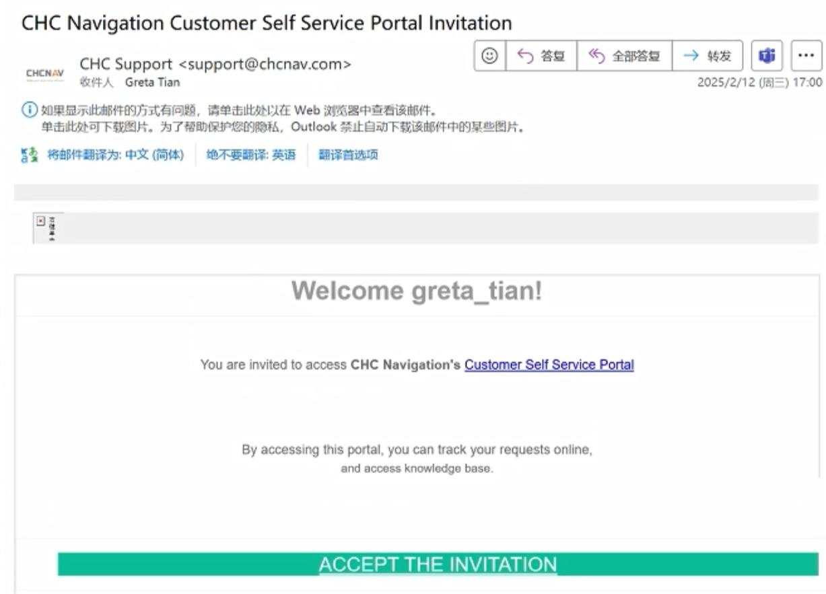This screenshot has width=826, height=594.
Task: Open the more actions ellipsis menu
Action: (806, 56)
